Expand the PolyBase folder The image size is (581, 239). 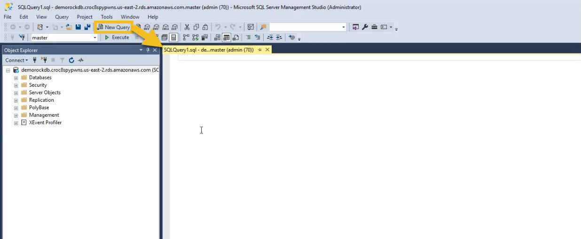(16, 108)
